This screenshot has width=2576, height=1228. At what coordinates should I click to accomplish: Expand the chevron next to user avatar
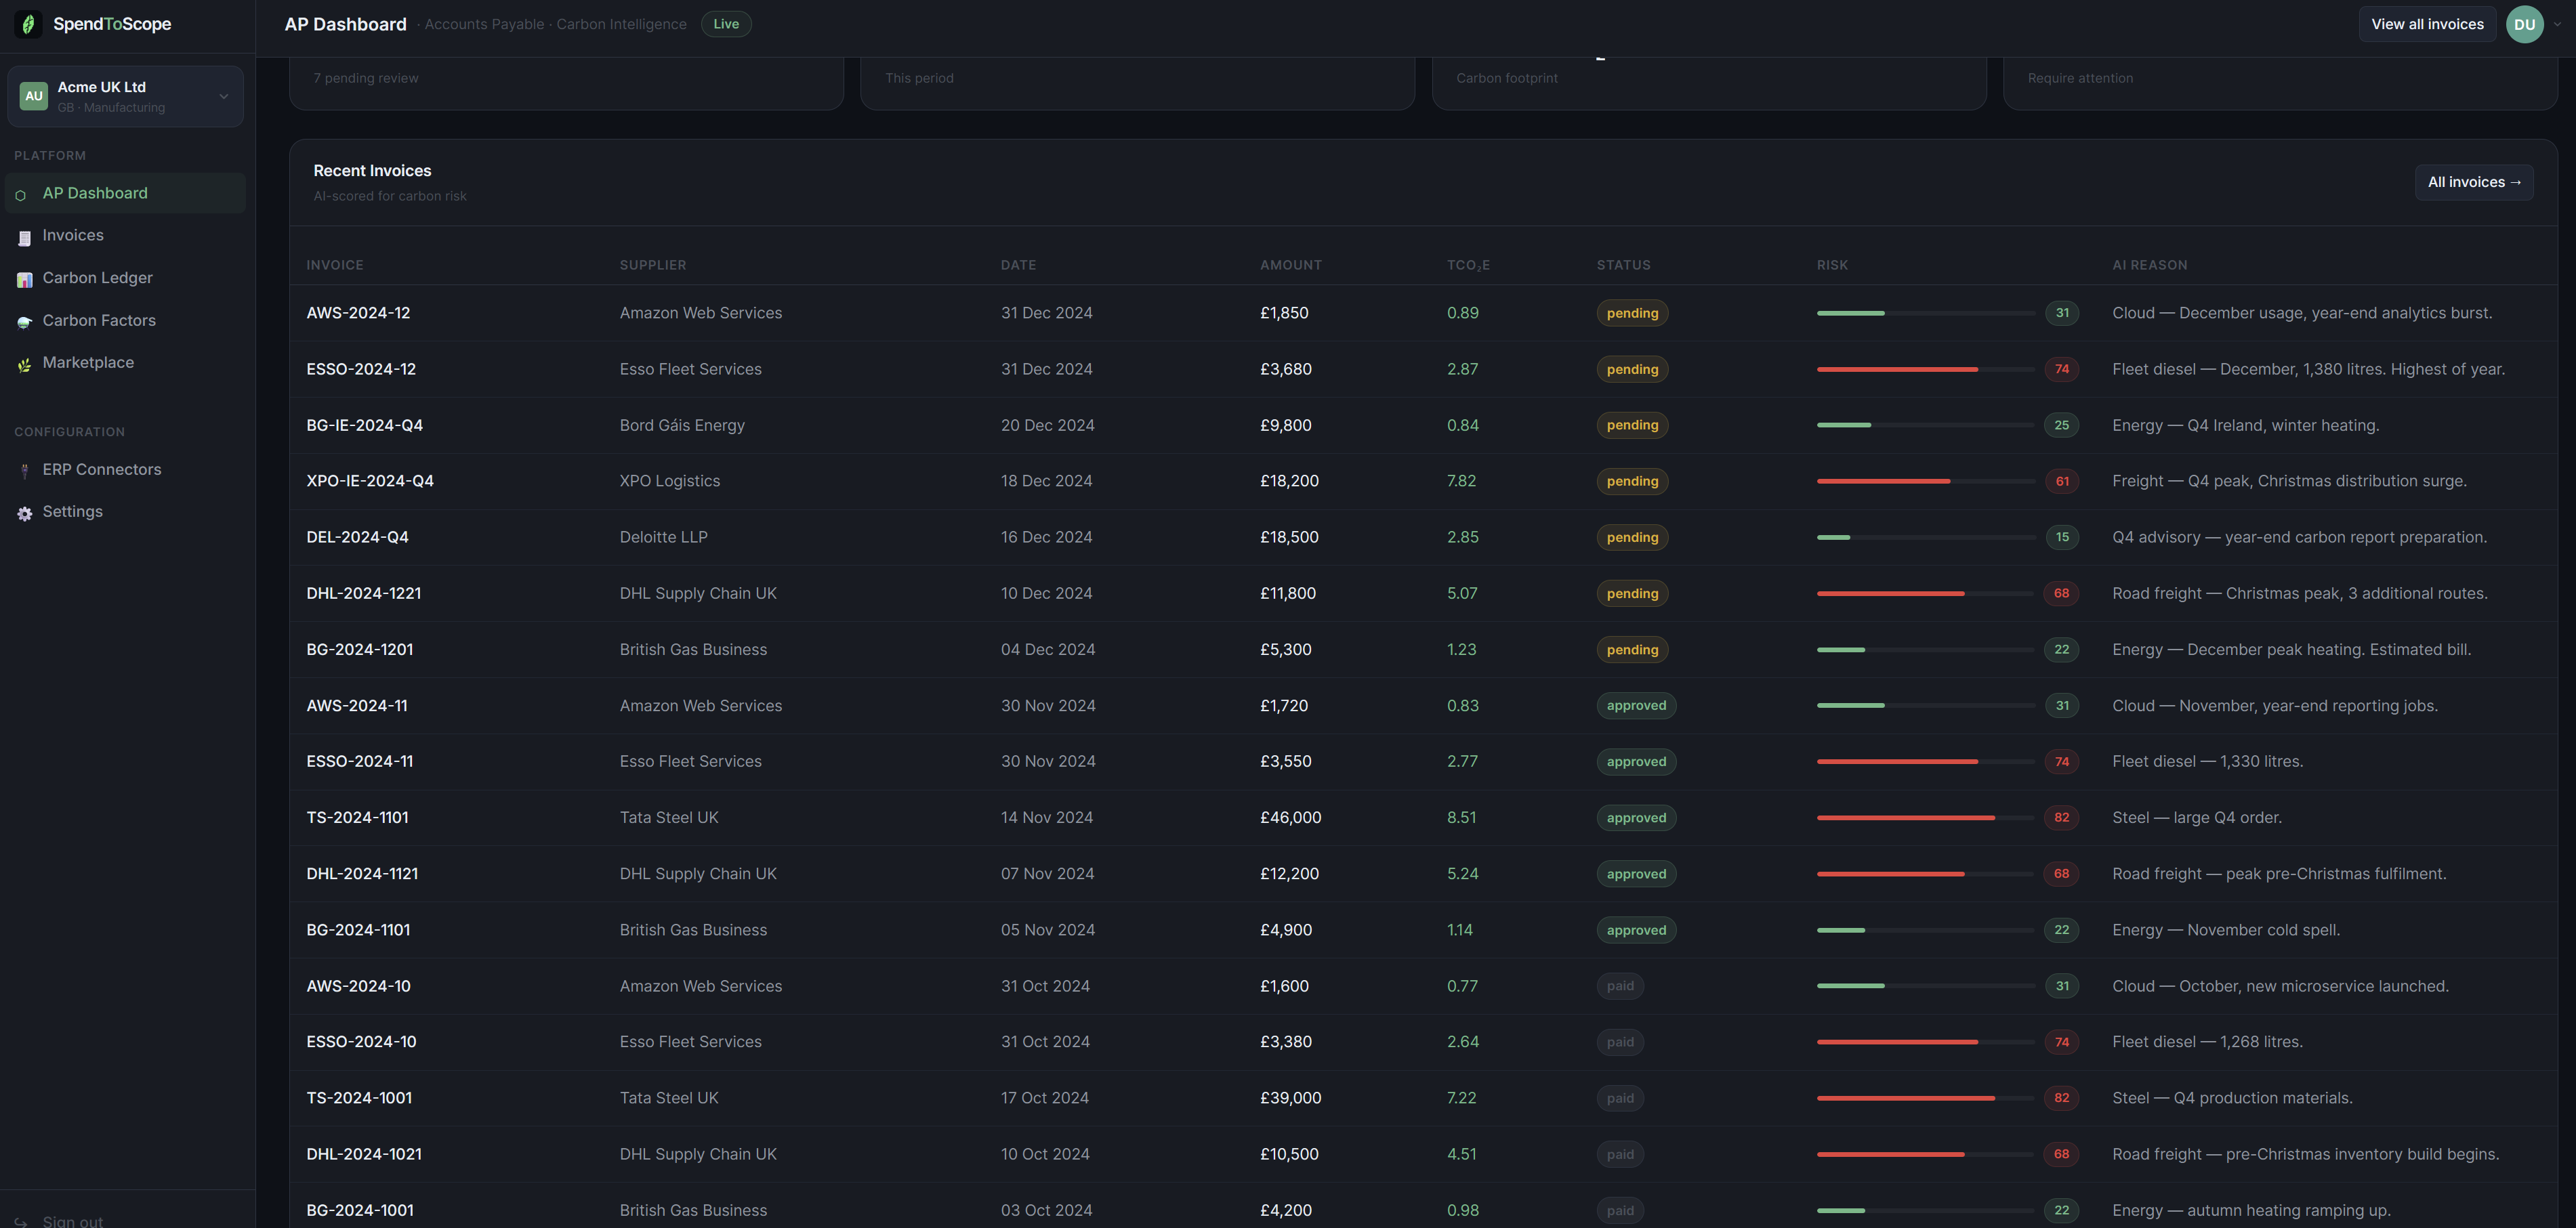click(2557, 24)
